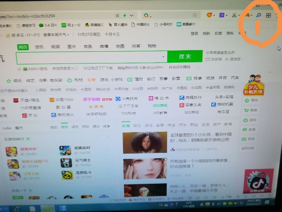This screenshot has height=212, width=282.
Task: Open the 奥鹏教师 bookmark
Action: [x=186, y=24]
